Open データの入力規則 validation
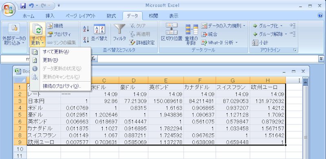The width and height of the screenshot is (326, 159). click(221, 26)
